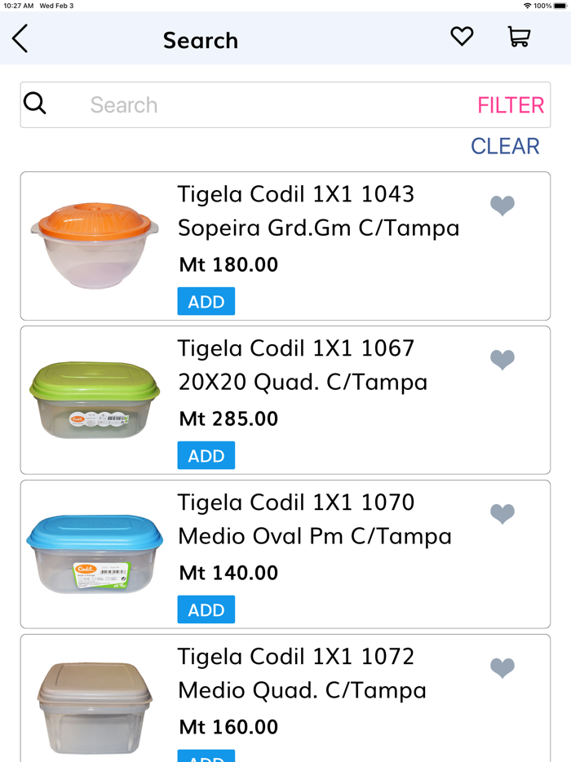This screenshot has height=762, width=571.
Task: Tap the battery indicator
Action: pyautogui.click(x=560, y=7)
